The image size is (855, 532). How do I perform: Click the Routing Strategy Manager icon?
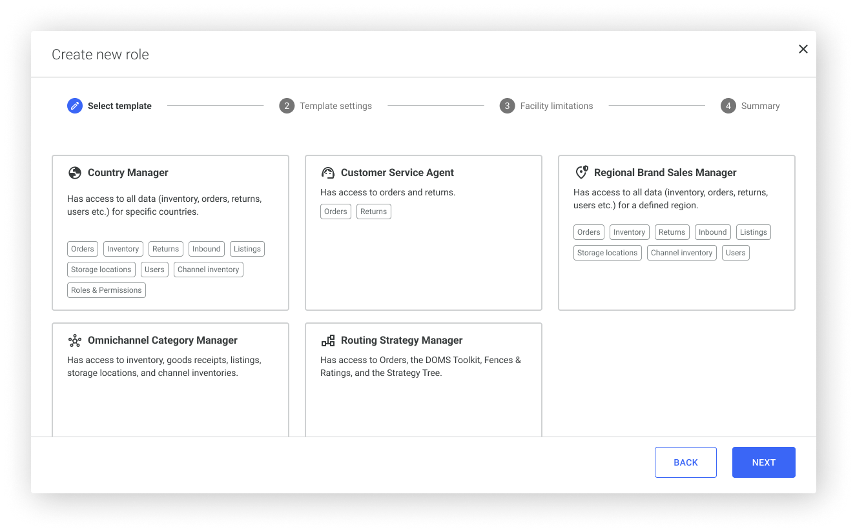tap(328, 340)
